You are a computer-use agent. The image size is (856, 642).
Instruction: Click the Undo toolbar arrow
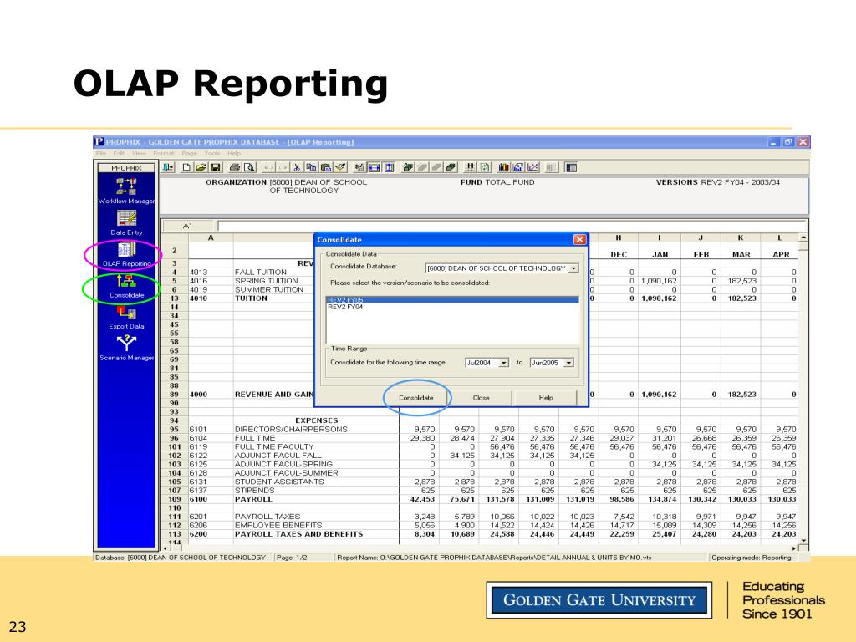point(268,167)
